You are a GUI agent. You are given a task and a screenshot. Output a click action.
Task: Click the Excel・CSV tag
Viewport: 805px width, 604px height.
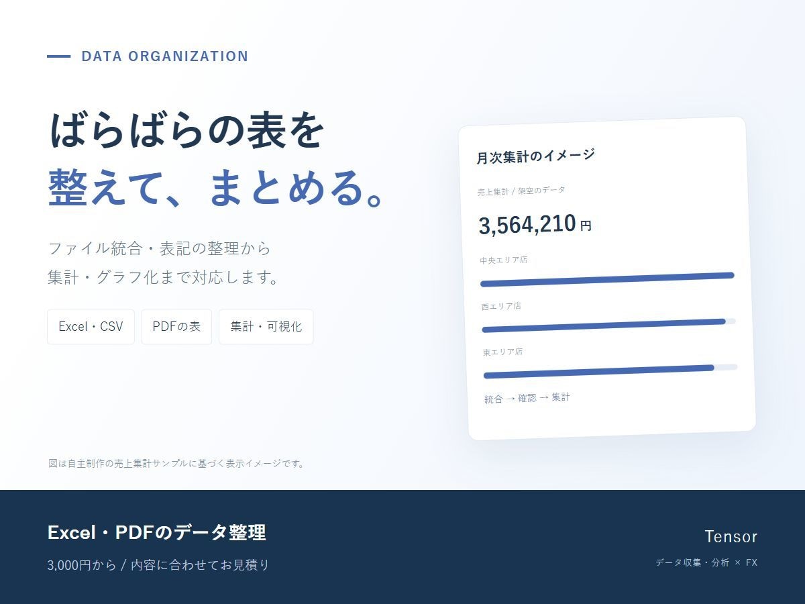pos(91,327)
